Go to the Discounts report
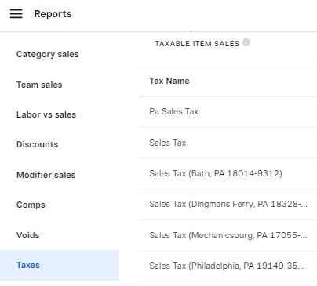Screen dimensions: 317x286 coord(38,144)
